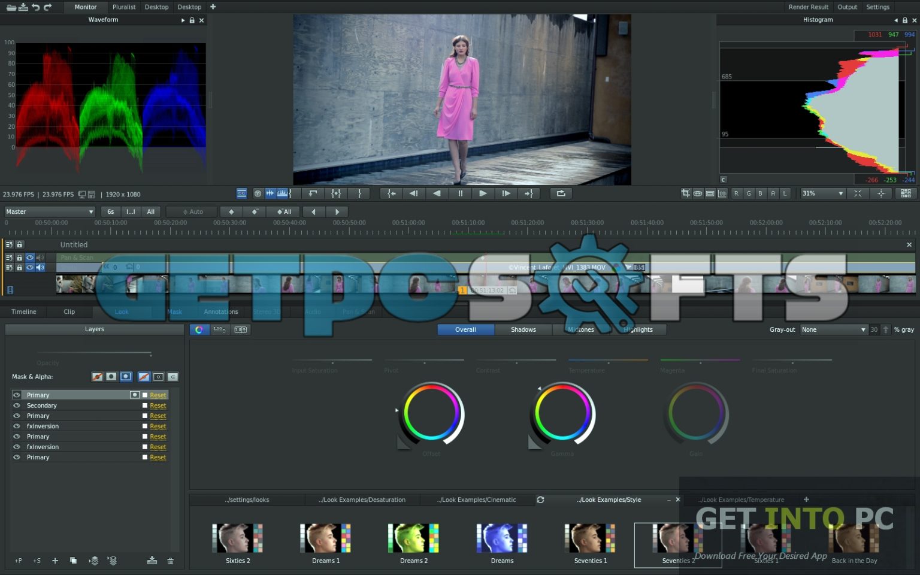
Task: Click the fit-to-view arrows icon
Action: [x=858, y=193]
